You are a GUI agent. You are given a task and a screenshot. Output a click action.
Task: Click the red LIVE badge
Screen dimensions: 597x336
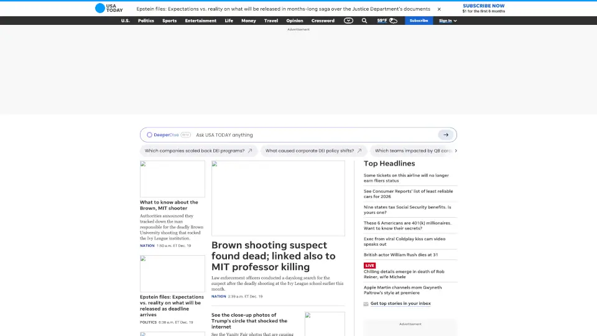[370, 266]
